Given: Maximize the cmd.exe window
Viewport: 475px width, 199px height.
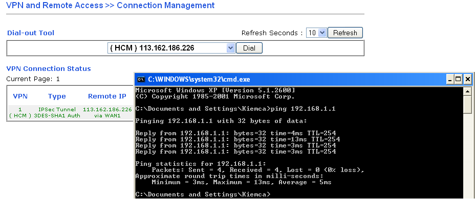Looking at the screenshot, I should coord(458,80).
